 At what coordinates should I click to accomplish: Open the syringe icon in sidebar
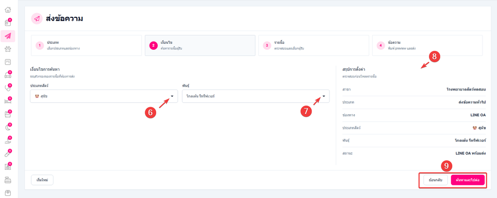pos(8,154)
